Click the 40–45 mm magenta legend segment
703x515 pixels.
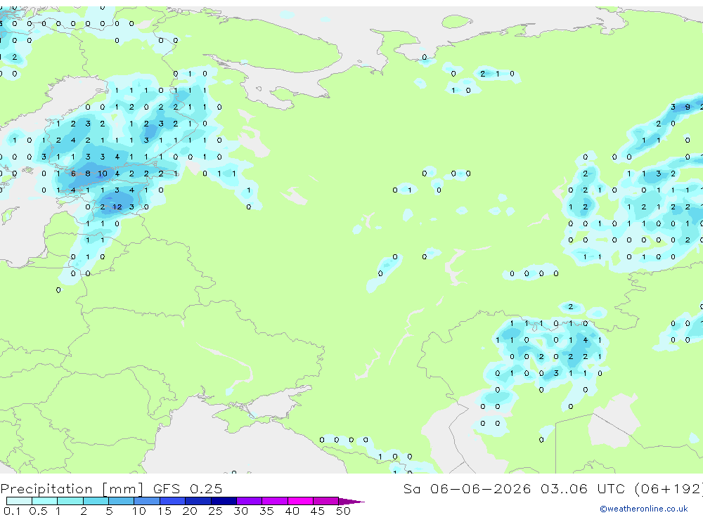coord(300,501)
